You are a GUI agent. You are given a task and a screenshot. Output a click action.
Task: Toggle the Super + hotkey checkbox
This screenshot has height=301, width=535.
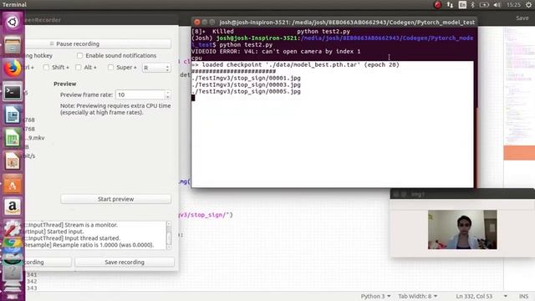[x=110, y=67]
